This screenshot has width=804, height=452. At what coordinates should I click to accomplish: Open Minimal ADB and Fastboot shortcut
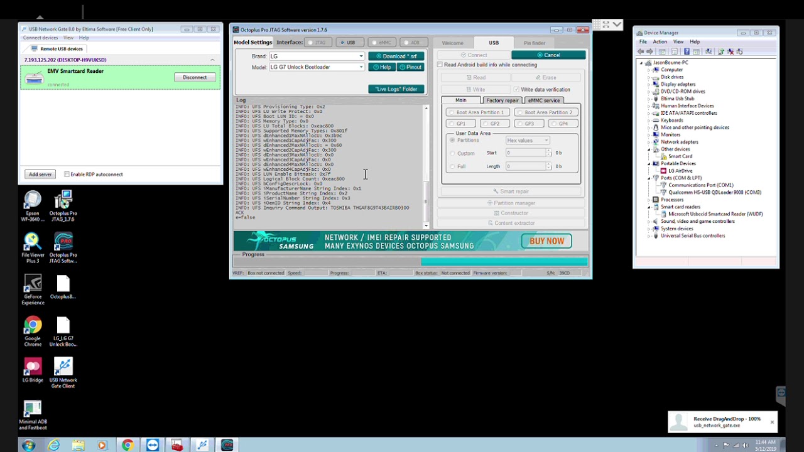pyautogui.click(x=33, y=415)
